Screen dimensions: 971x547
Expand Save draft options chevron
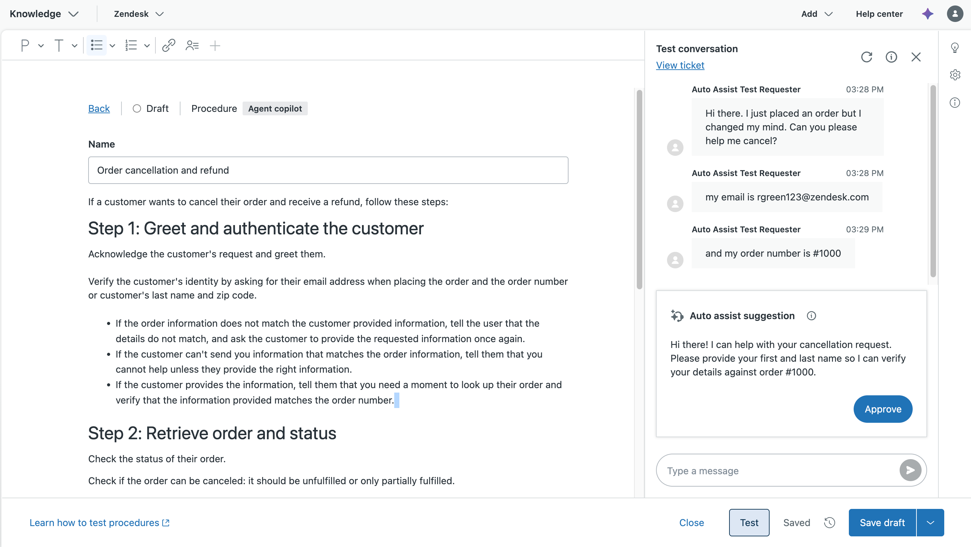point(930,523)
